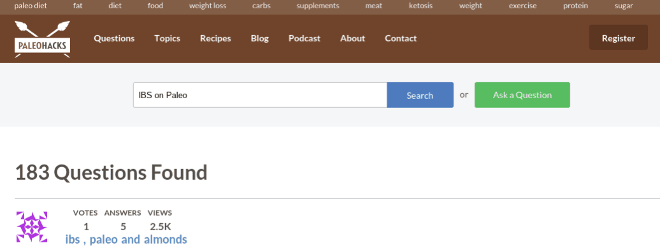Go to the Topics page

coord(167,38)
